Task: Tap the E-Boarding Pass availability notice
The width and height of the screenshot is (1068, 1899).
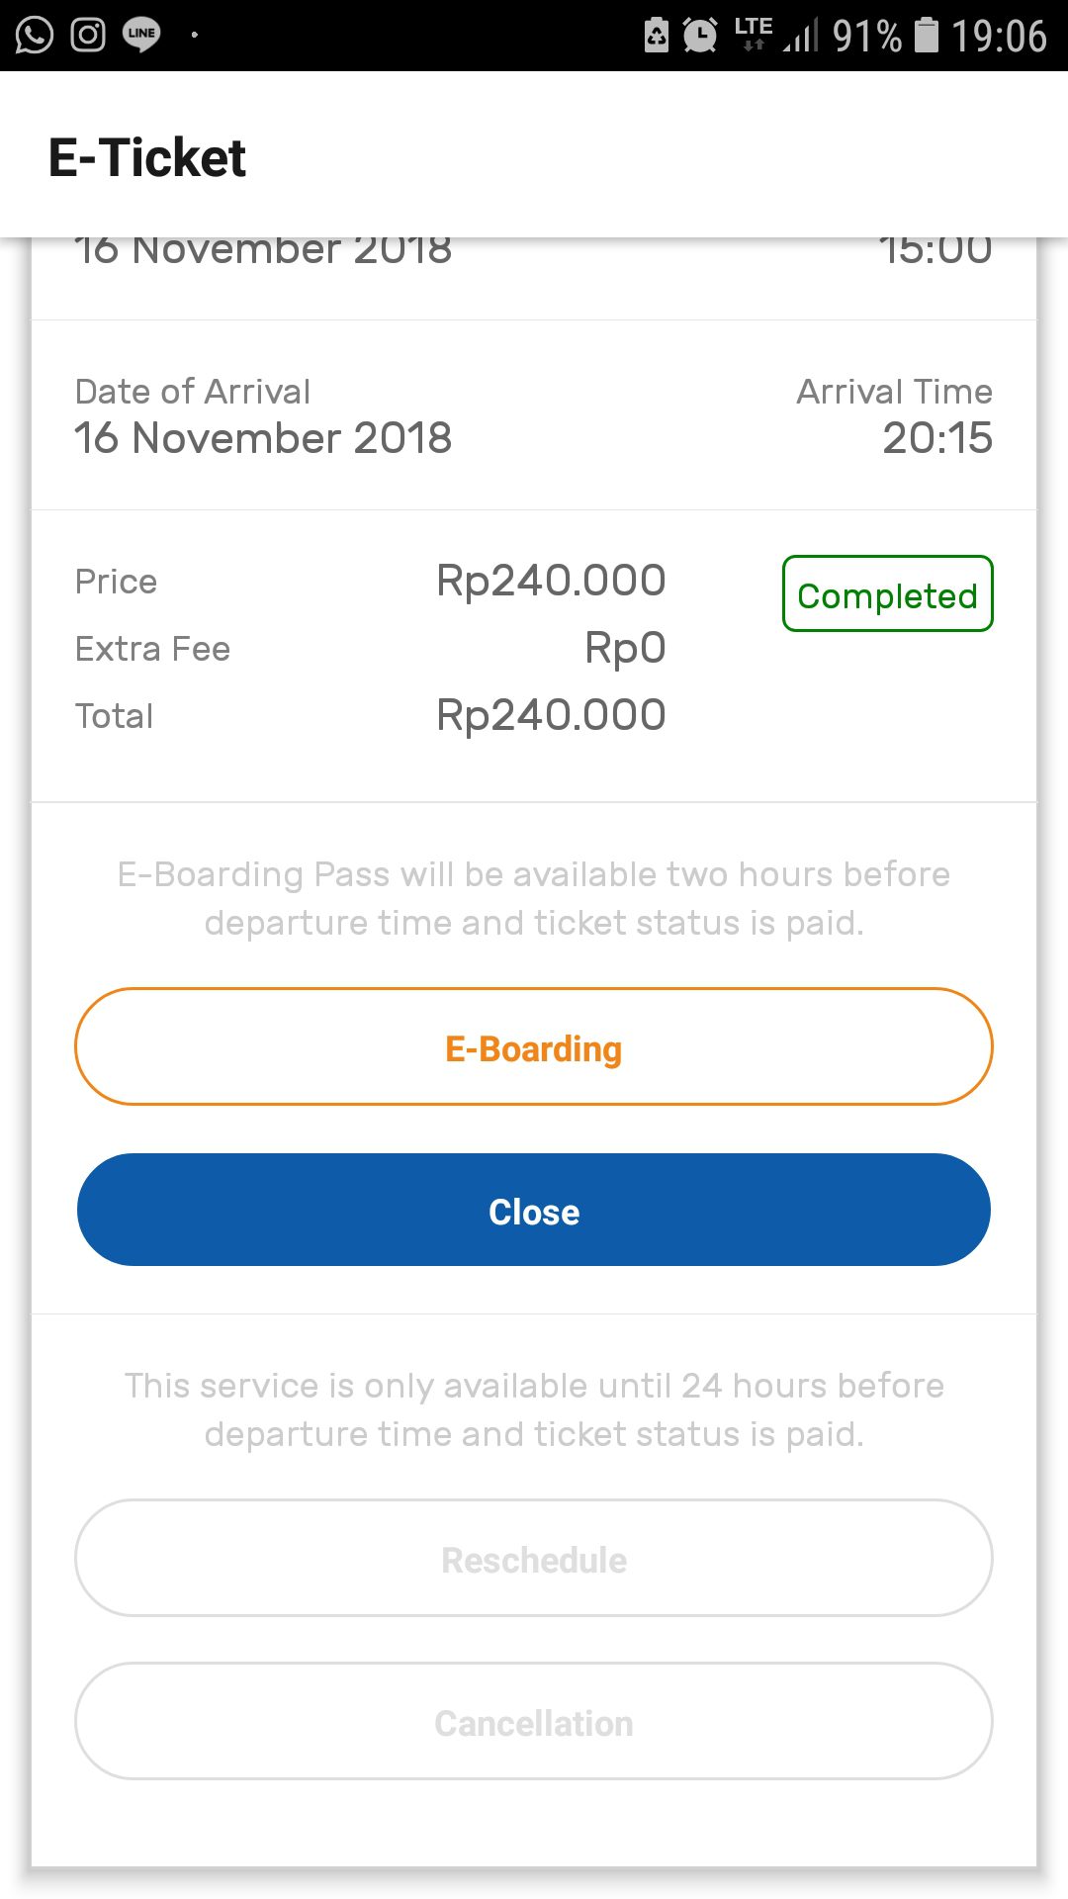Action: [534, 898]
